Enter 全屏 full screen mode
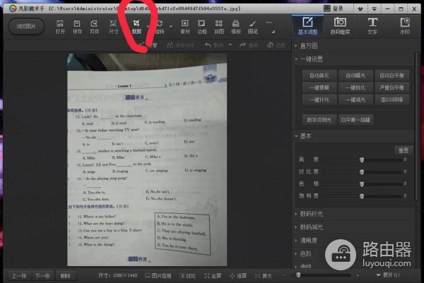424x283 pixels. pyautogui.click(x=213, y=275)
